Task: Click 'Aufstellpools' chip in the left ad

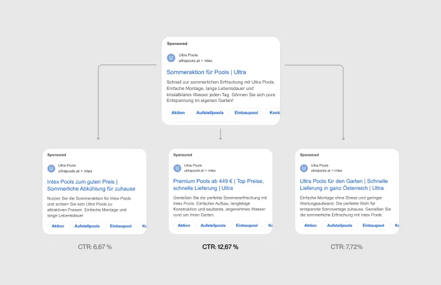Action: coord(87,225)
